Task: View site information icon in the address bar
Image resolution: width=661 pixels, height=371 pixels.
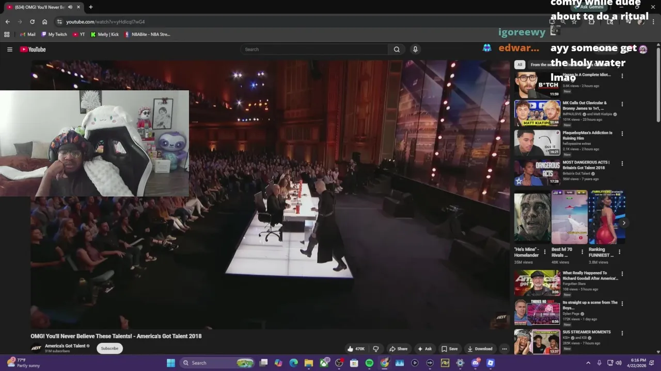Action: tap(59, 22)
